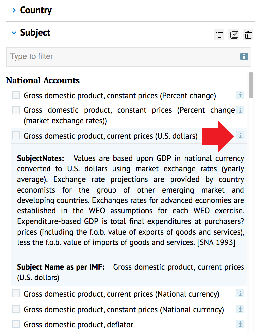
Task: Click the select-all checkmark icon in Subject header
Action: click(234, 35)
